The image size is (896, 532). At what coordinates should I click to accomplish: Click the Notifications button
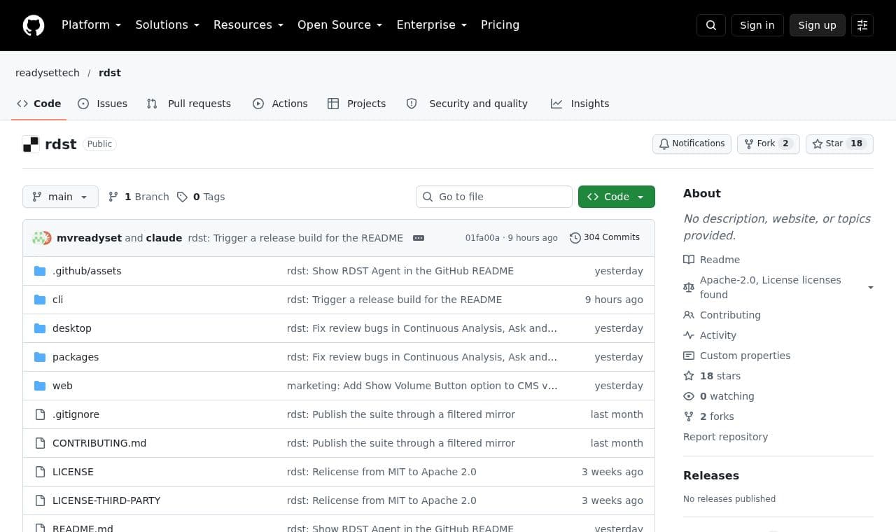point(692,144)
